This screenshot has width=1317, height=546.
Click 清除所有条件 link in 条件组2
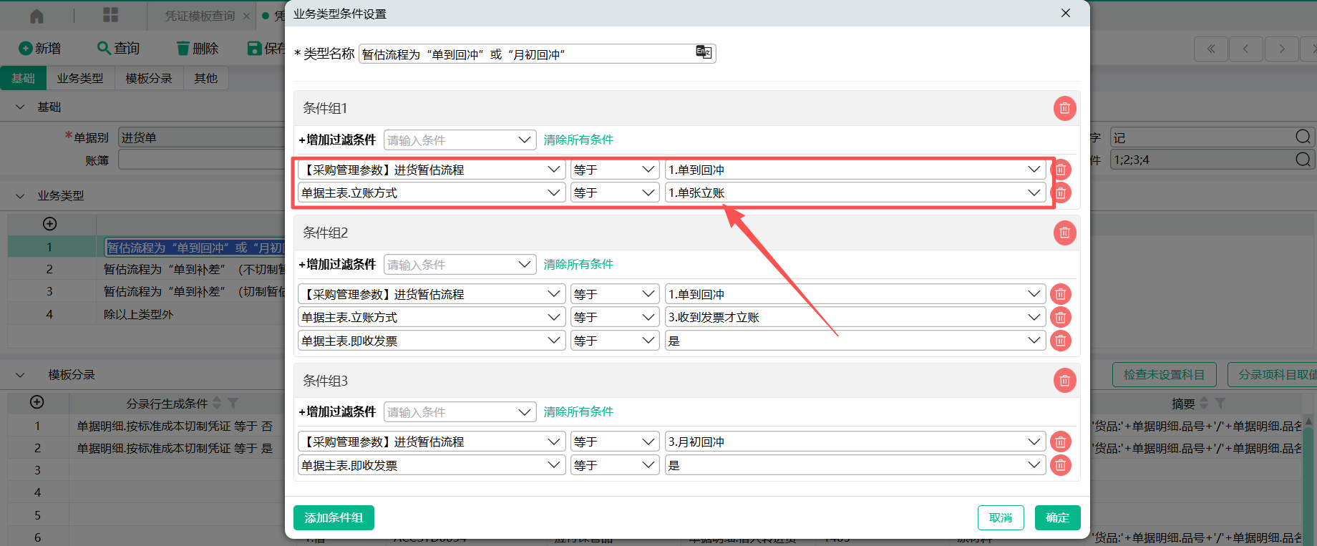[578, 264]
